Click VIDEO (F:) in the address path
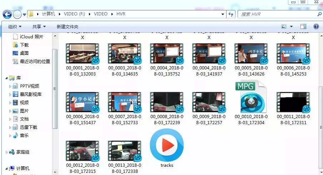Image resolution: width=323 pixels, height=175 pixels. point(74,14)
